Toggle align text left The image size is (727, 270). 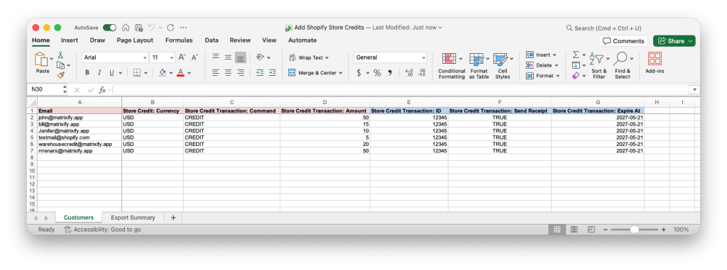tap(216, 73)
